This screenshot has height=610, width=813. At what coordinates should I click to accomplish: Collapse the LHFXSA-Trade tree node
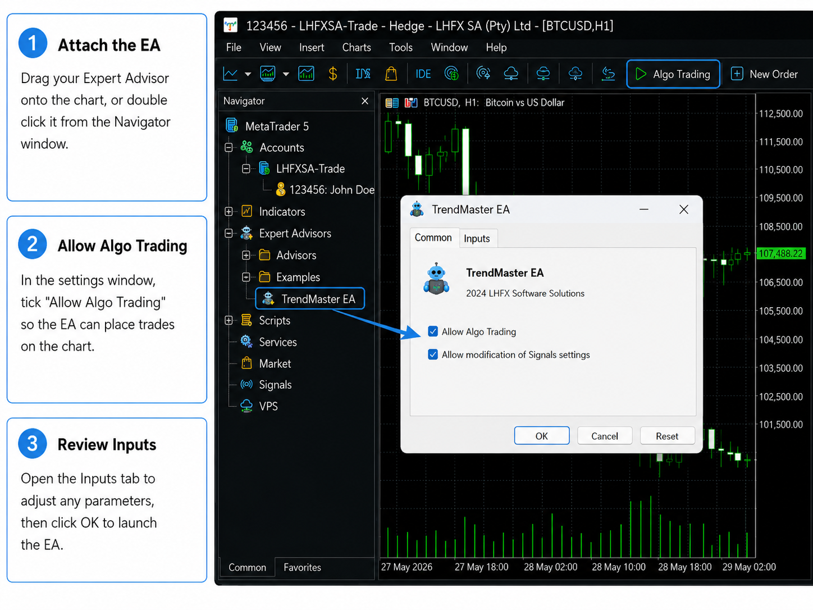click(x=246, y=169)
